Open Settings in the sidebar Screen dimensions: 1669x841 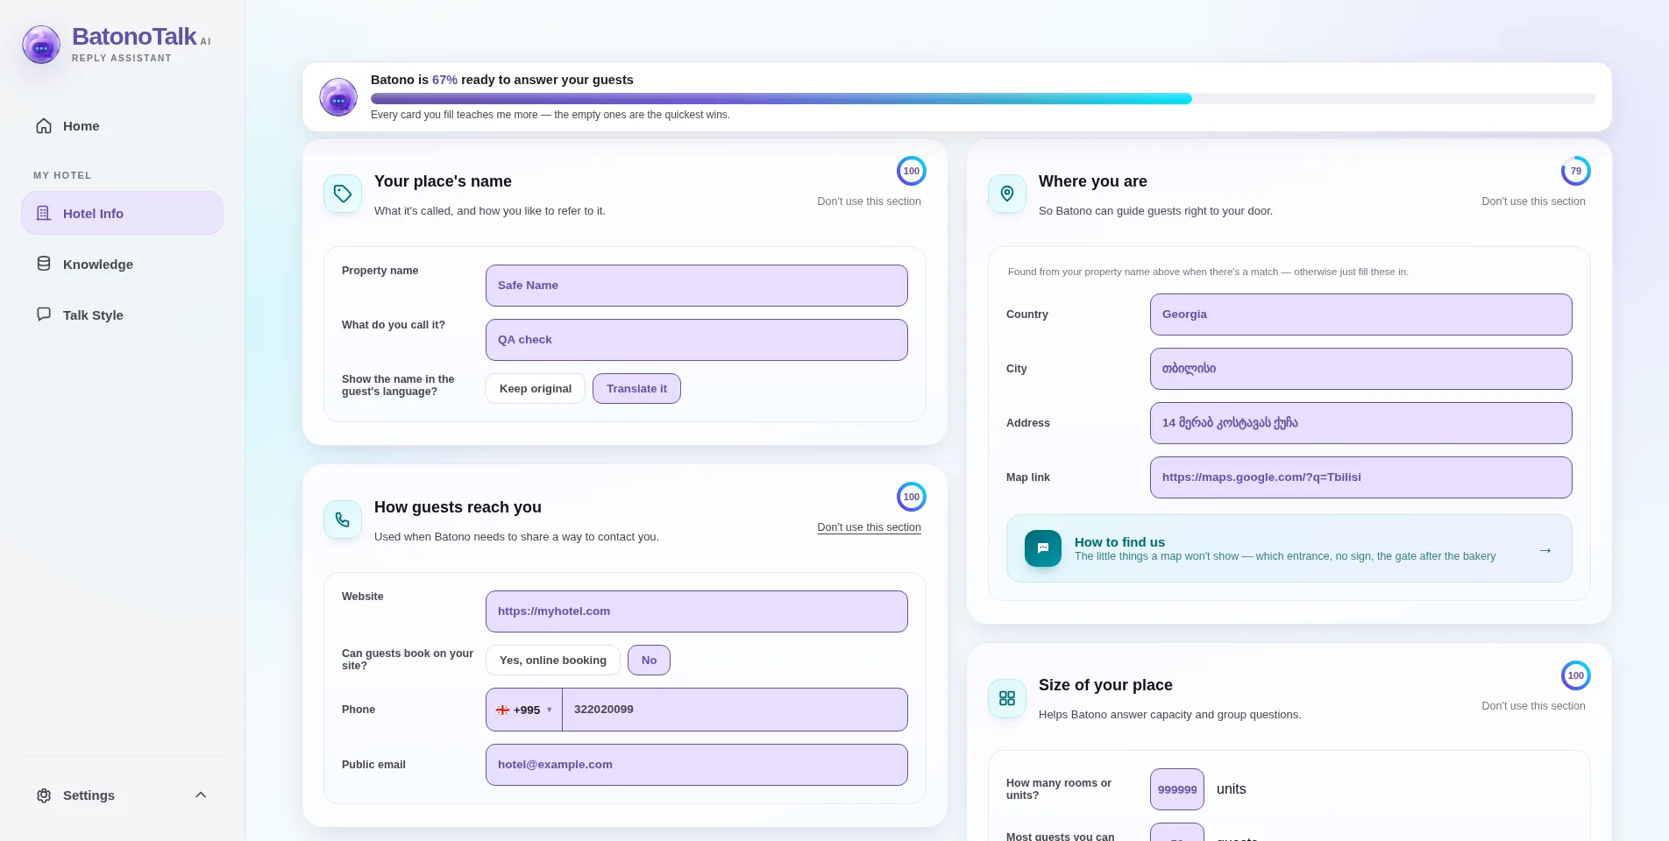[122, 795]
